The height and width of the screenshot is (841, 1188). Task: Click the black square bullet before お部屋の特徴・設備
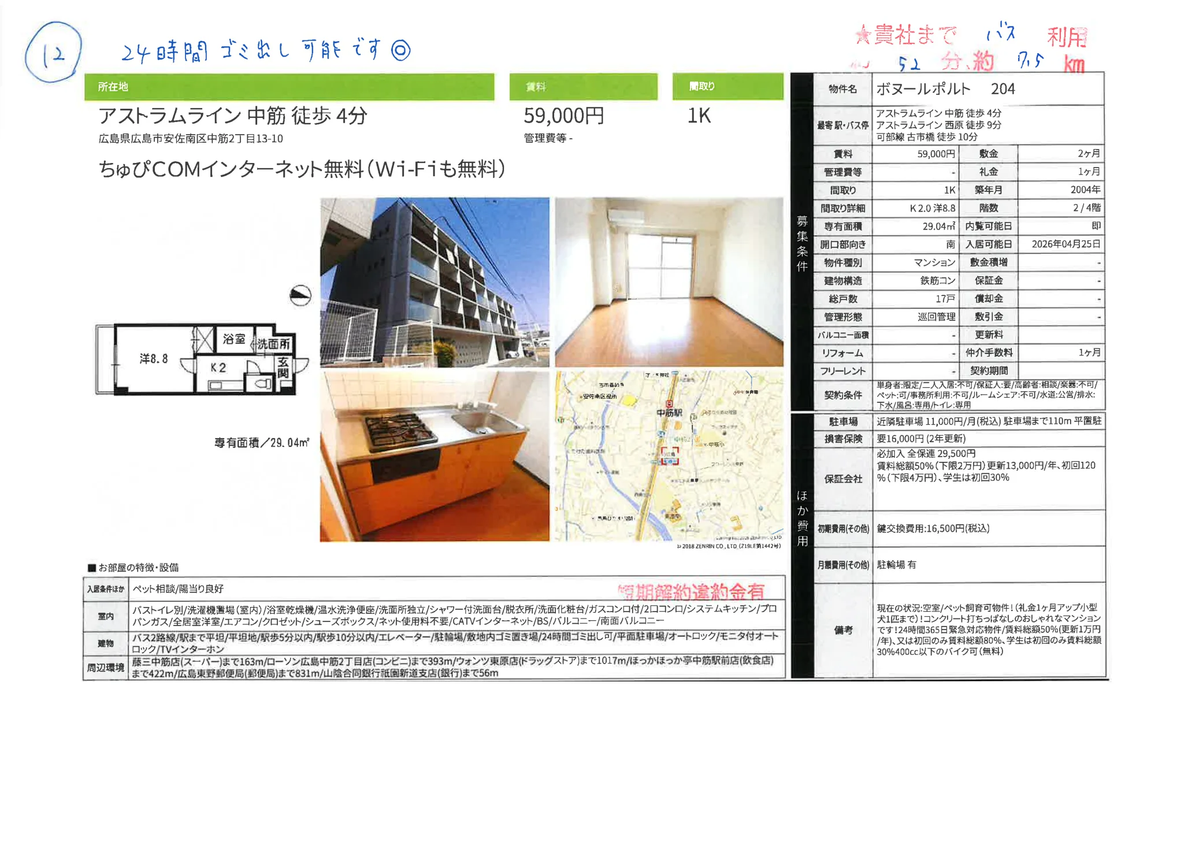tap(91, 568)
